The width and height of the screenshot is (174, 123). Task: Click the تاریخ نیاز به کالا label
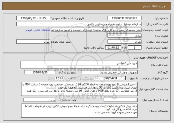[x=67, y=73]
